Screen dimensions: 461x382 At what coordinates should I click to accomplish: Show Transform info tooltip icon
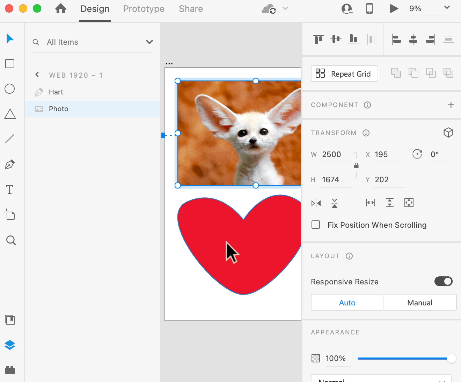pyautogui.click(x=366, y=133)
